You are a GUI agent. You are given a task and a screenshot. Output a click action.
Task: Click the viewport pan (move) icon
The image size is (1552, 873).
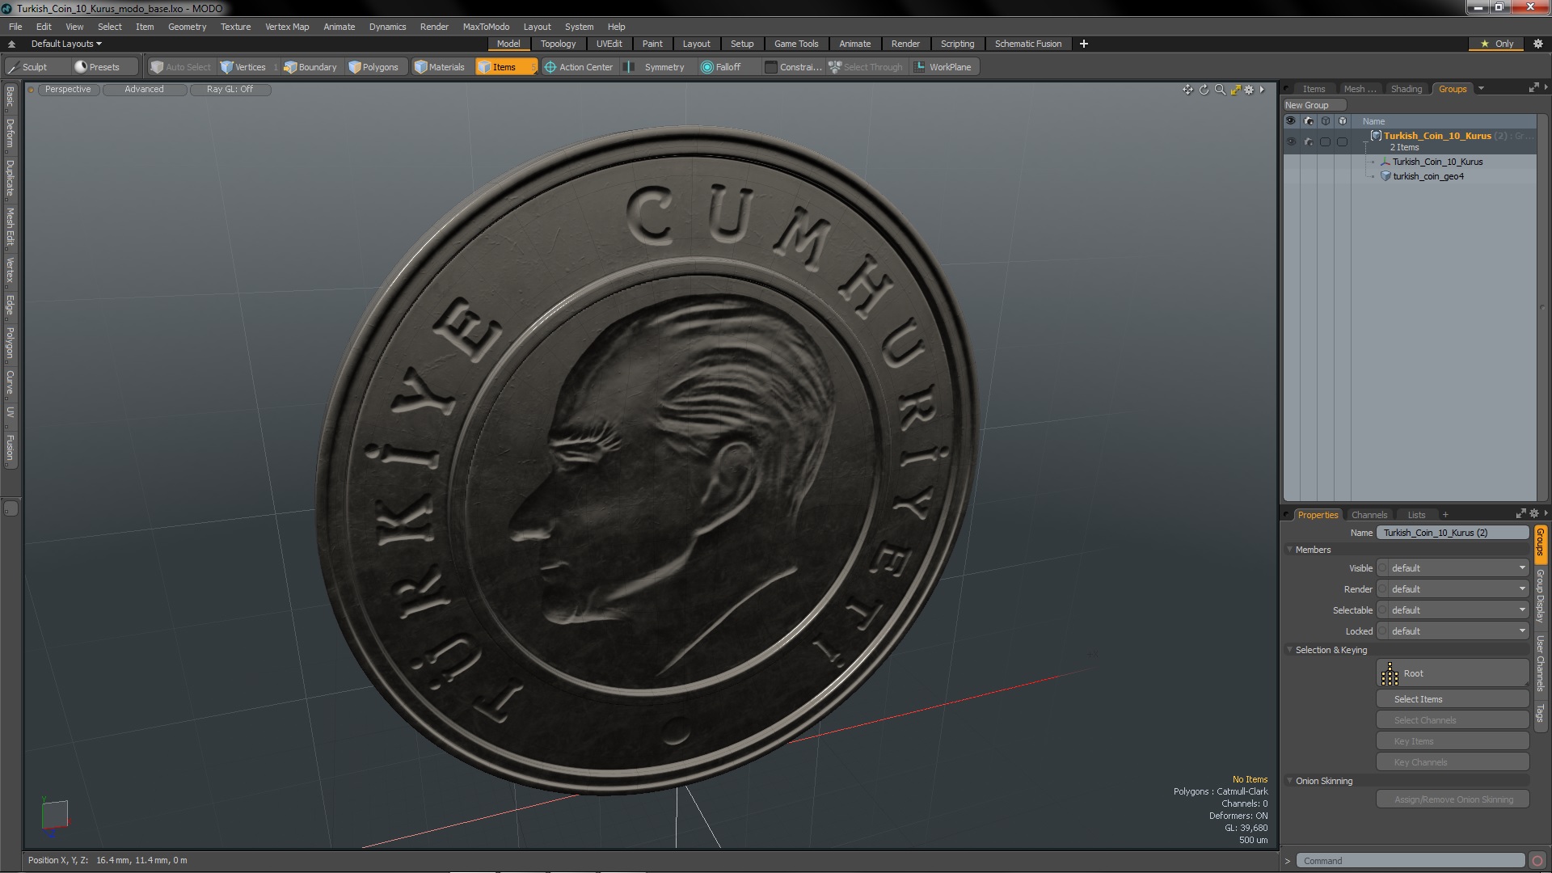coord(1187,90)
